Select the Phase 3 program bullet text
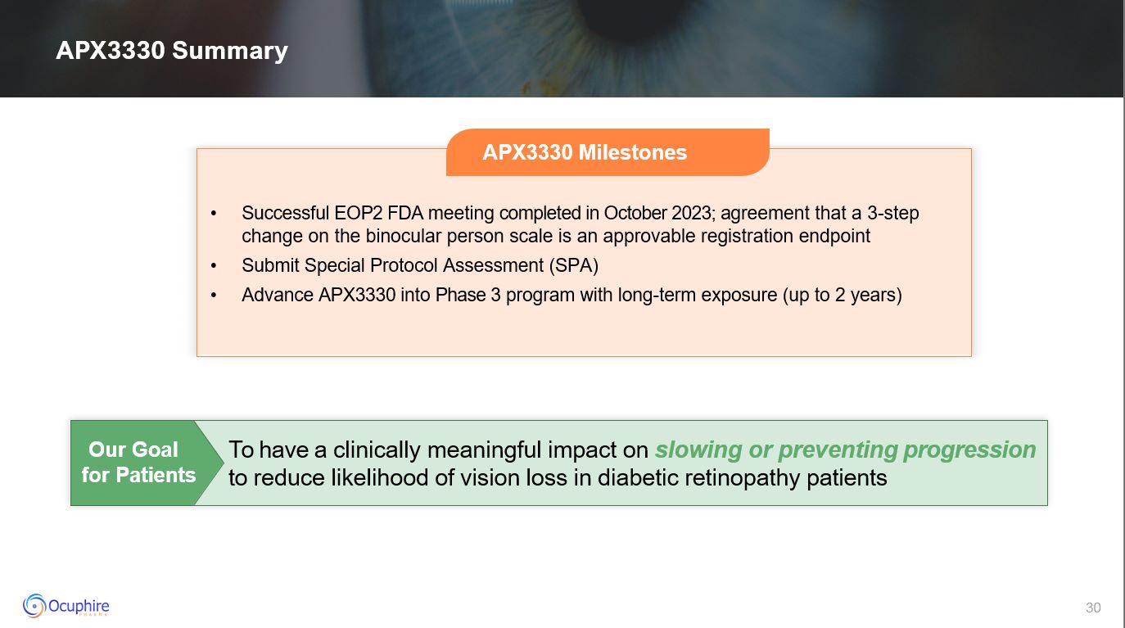 click(x=572, y=295)
